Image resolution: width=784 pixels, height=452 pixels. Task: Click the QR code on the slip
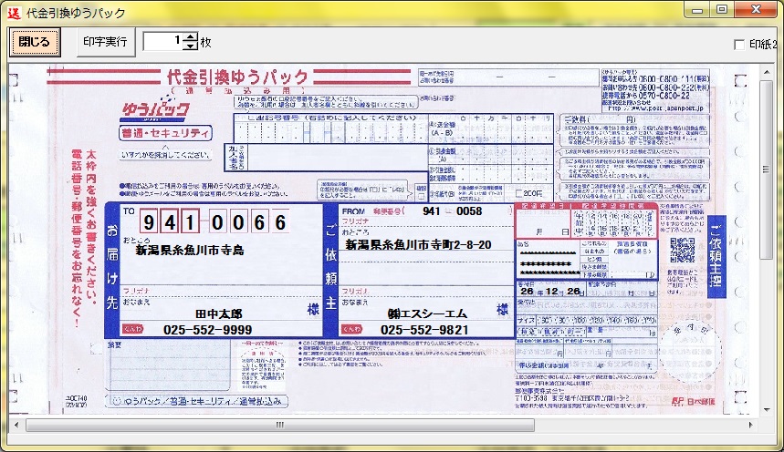click(x=682, y=251)
